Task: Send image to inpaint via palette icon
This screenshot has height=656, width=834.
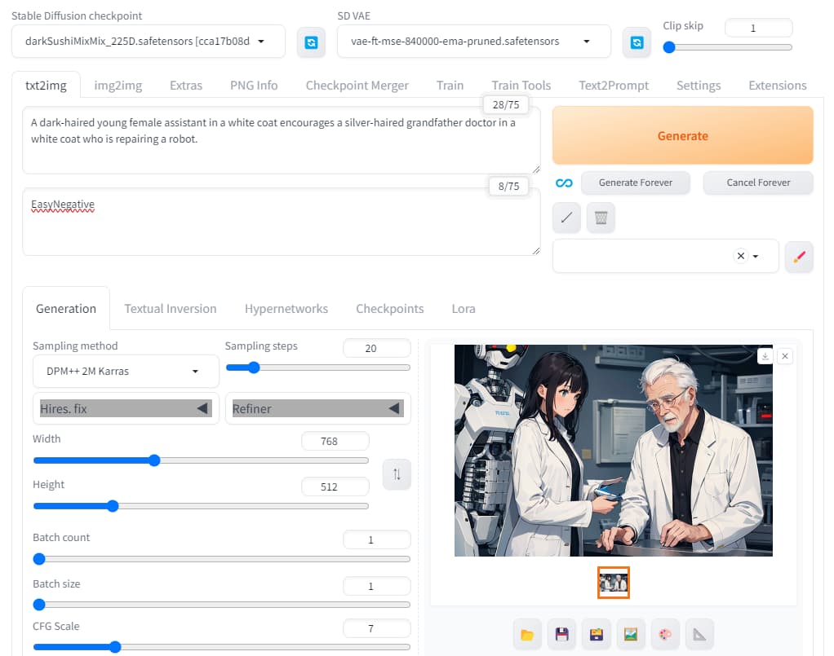Action: 664,635
